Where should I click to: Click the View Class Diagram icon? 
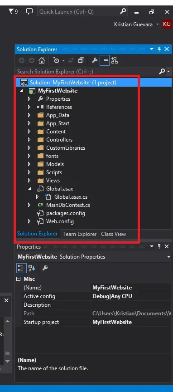(114, 60)
